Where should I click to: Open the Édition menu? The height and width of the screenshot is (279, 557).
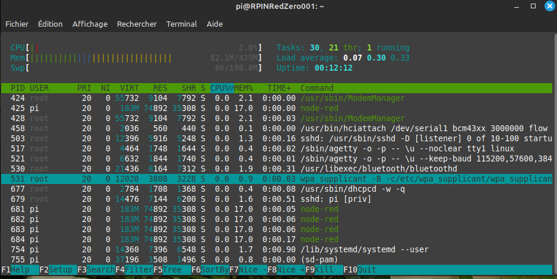pyautogui.click(x=50, y=24)
